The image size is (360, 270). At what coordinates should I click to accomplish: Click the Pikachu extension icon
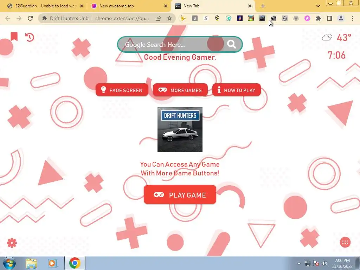[x=183, y=18]
